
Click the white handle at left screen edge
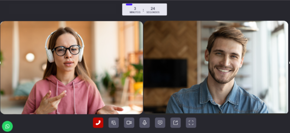click(x=0, y=63)
